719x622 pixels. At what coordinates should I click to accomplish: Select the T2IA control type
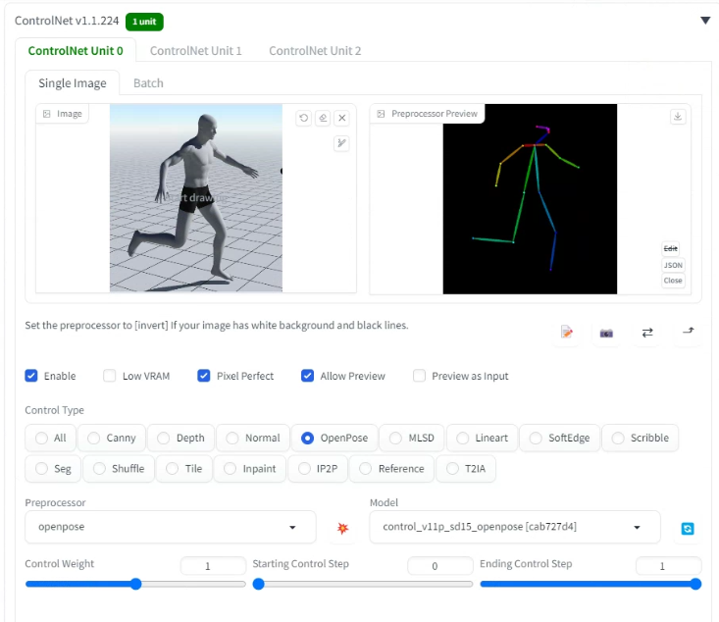(x=466, y=469)
